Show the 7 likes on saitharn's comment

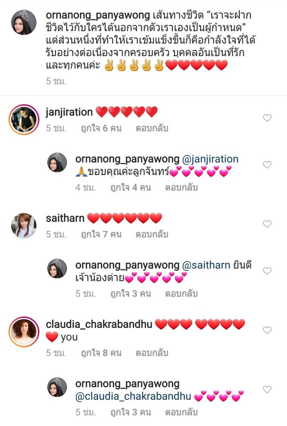tap(101, 234)
